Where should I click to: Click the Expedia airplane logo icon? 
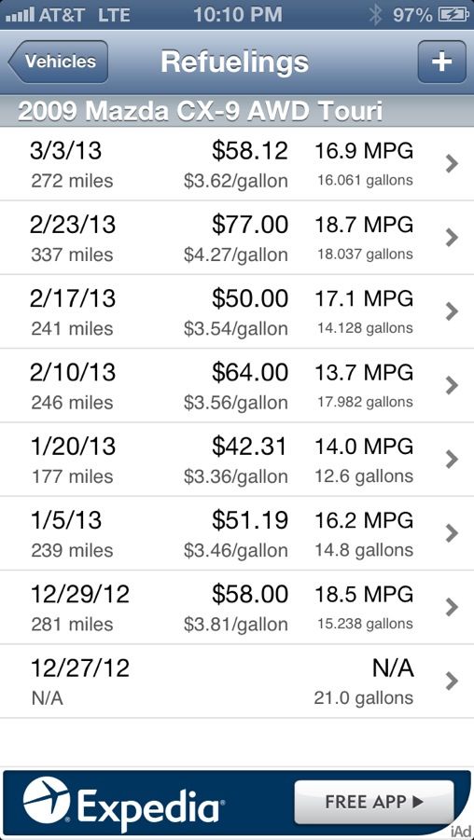pyautogui.click(x=47, y=800)
